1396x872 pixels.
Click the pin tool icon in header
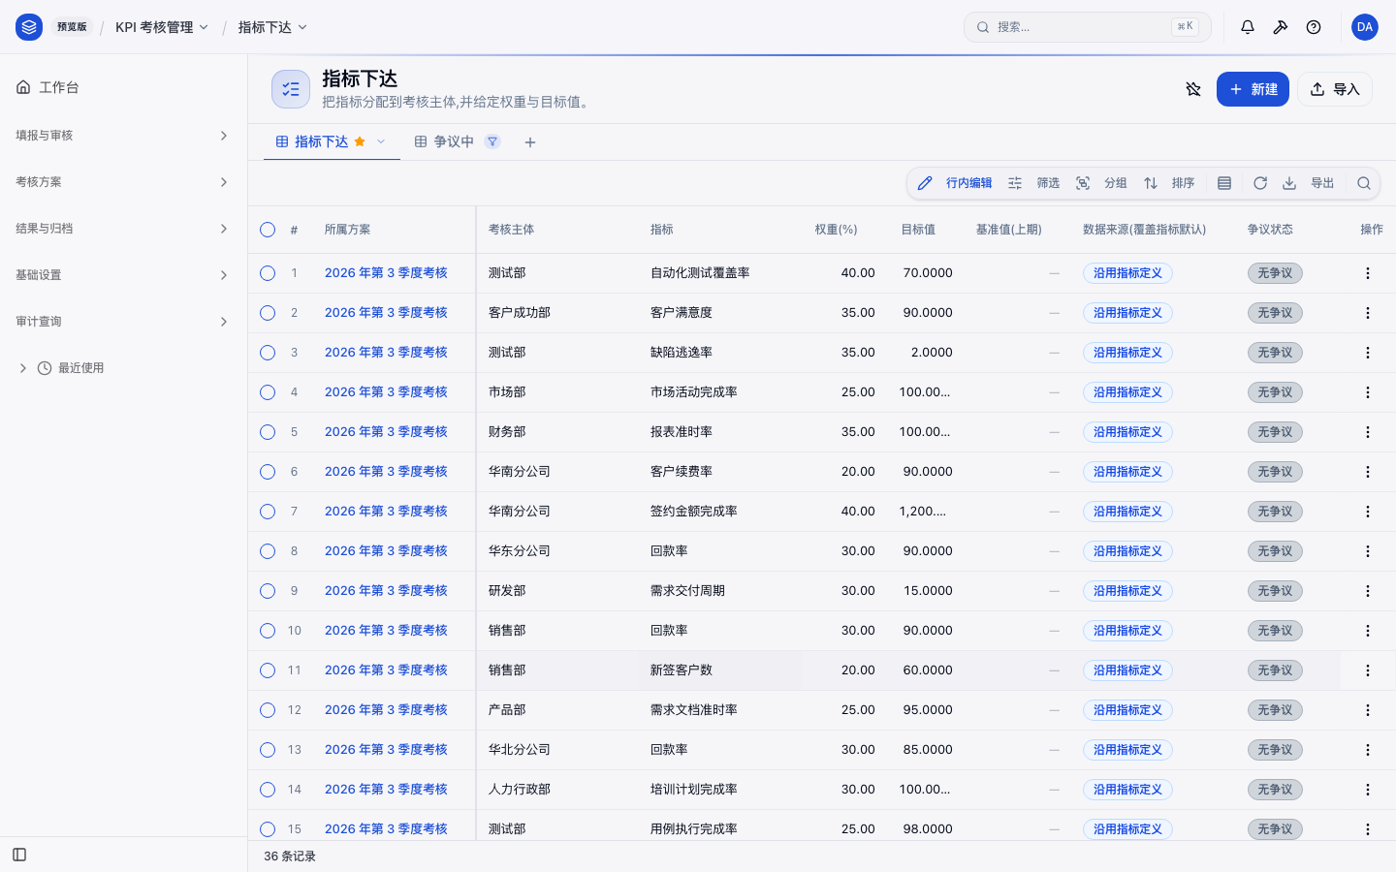[1281, 27]
